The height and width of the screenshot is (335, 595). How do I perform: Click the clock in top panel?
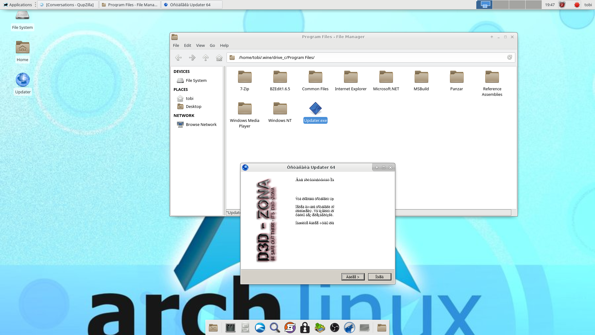550,5
